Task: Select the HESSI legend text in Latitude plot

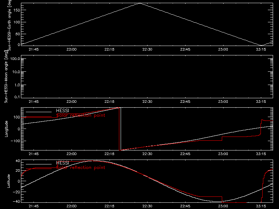Action: pos(62,163)
